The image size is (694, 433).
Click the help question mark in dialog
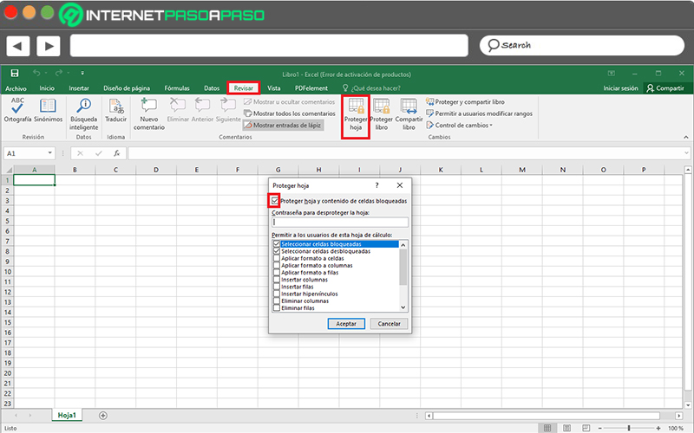(x=376, y=185)
